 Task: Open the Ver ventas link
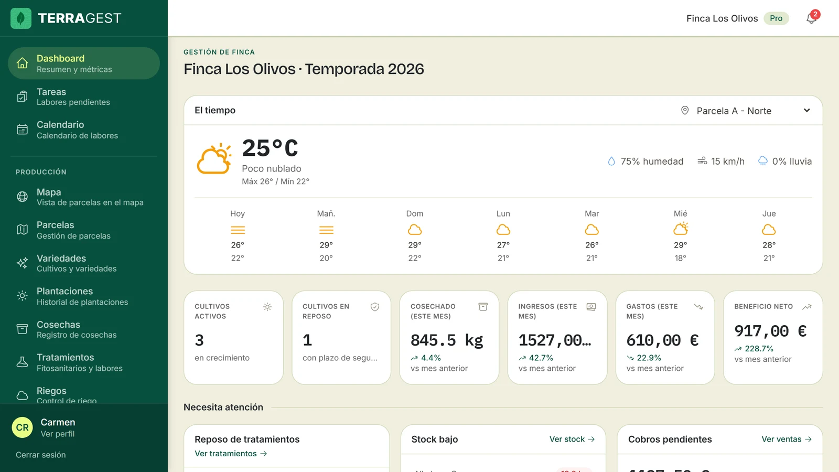point(787,439)
